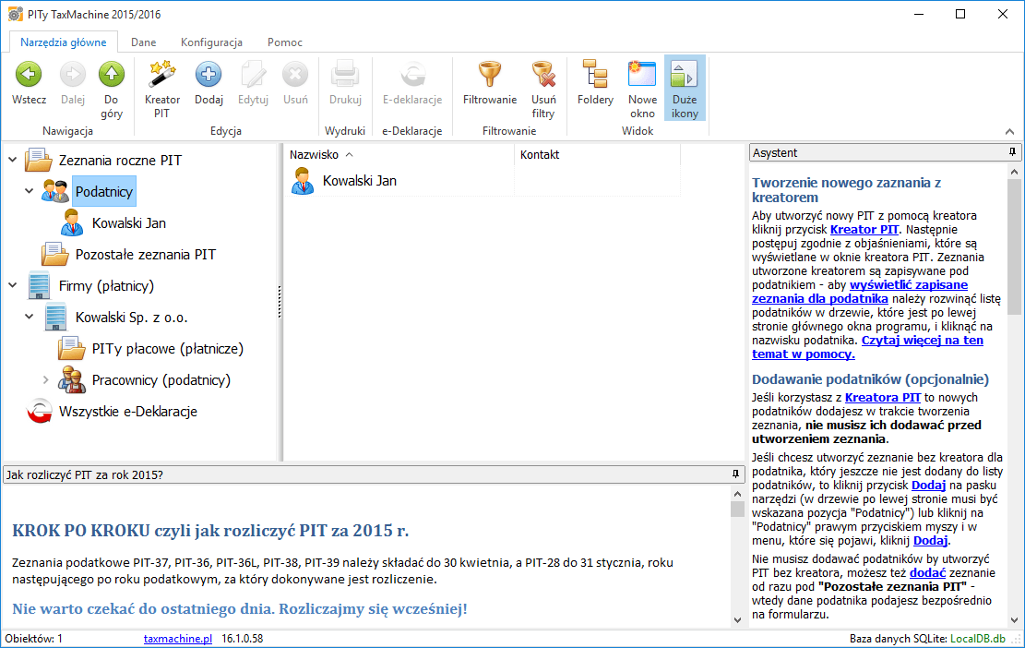Switch to the Konfiguracja tab
The image size is (1025, 648).
pyautogui.click(x=211, y=42)
